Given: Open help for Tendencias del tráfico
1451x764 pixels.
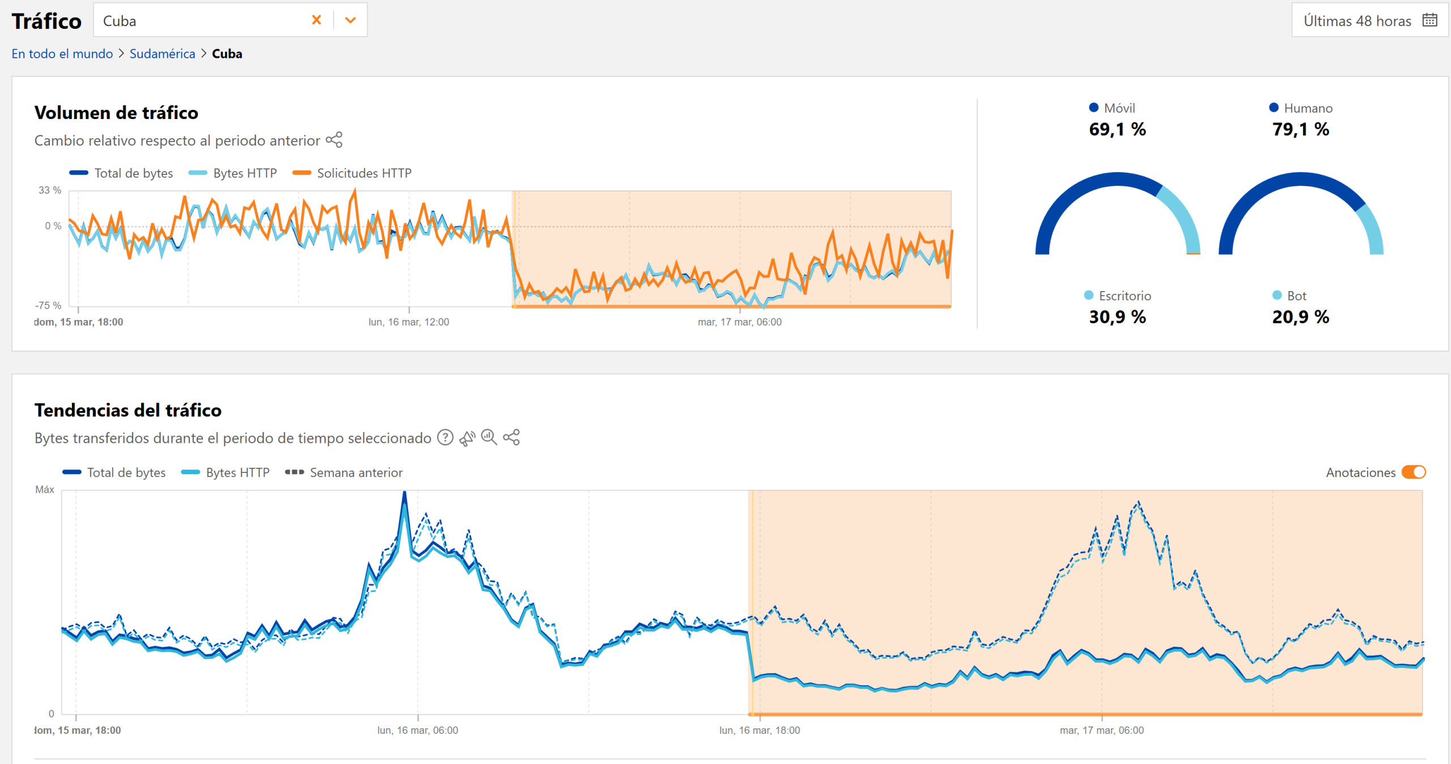Looking at the screenshot, I should pos(446,438).
